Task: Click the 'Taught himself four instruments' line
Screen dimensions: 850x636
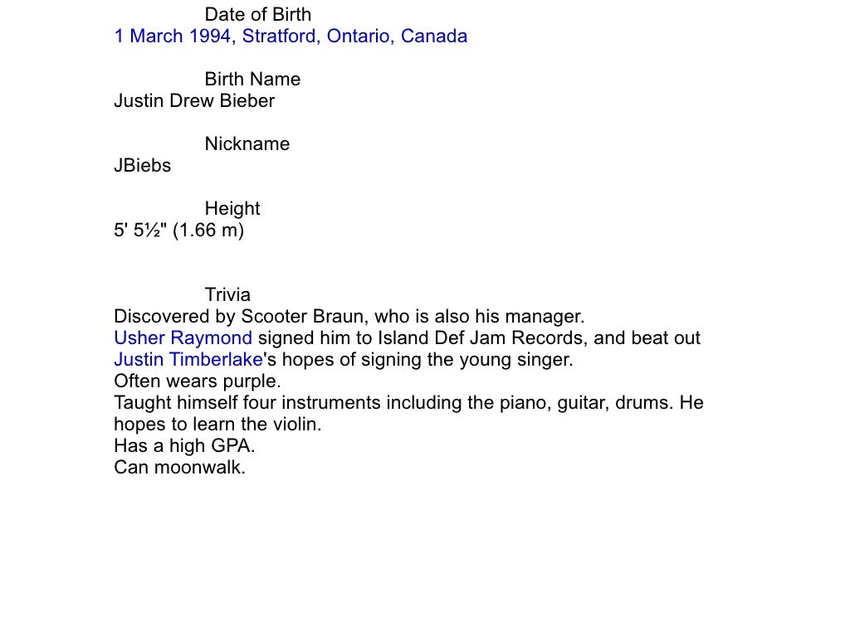Action: [x=408, y=402]
